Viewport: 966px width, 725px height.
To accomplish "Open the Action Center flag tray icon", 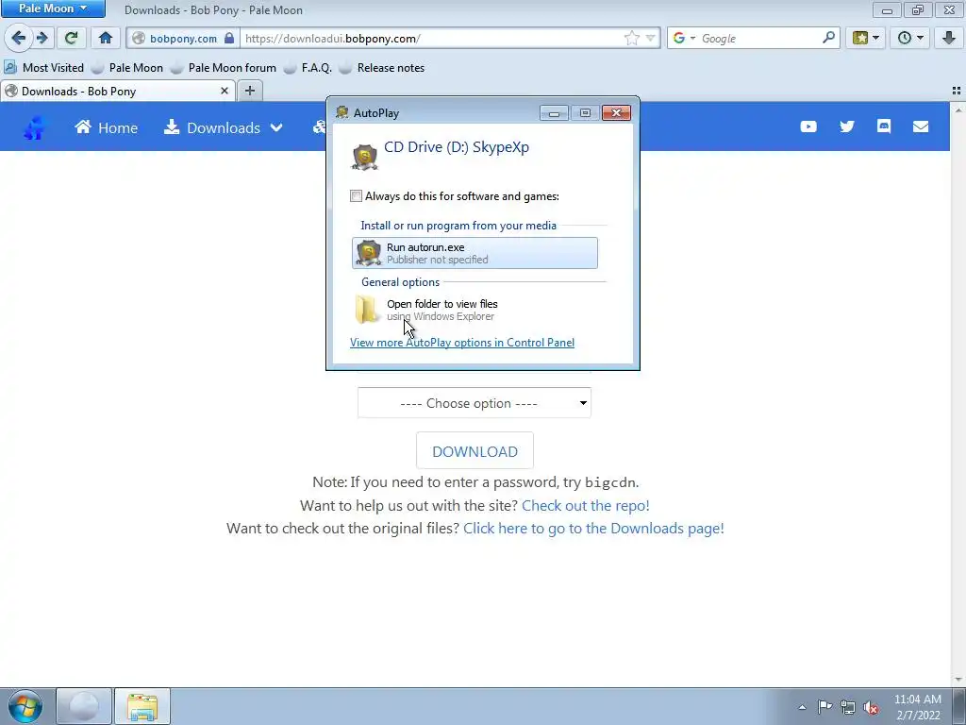I will point(824,707).
